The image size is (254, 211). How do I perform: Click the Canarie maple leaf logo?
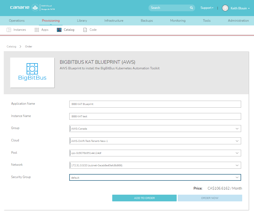pyautogui.click(x=35, y=7)
